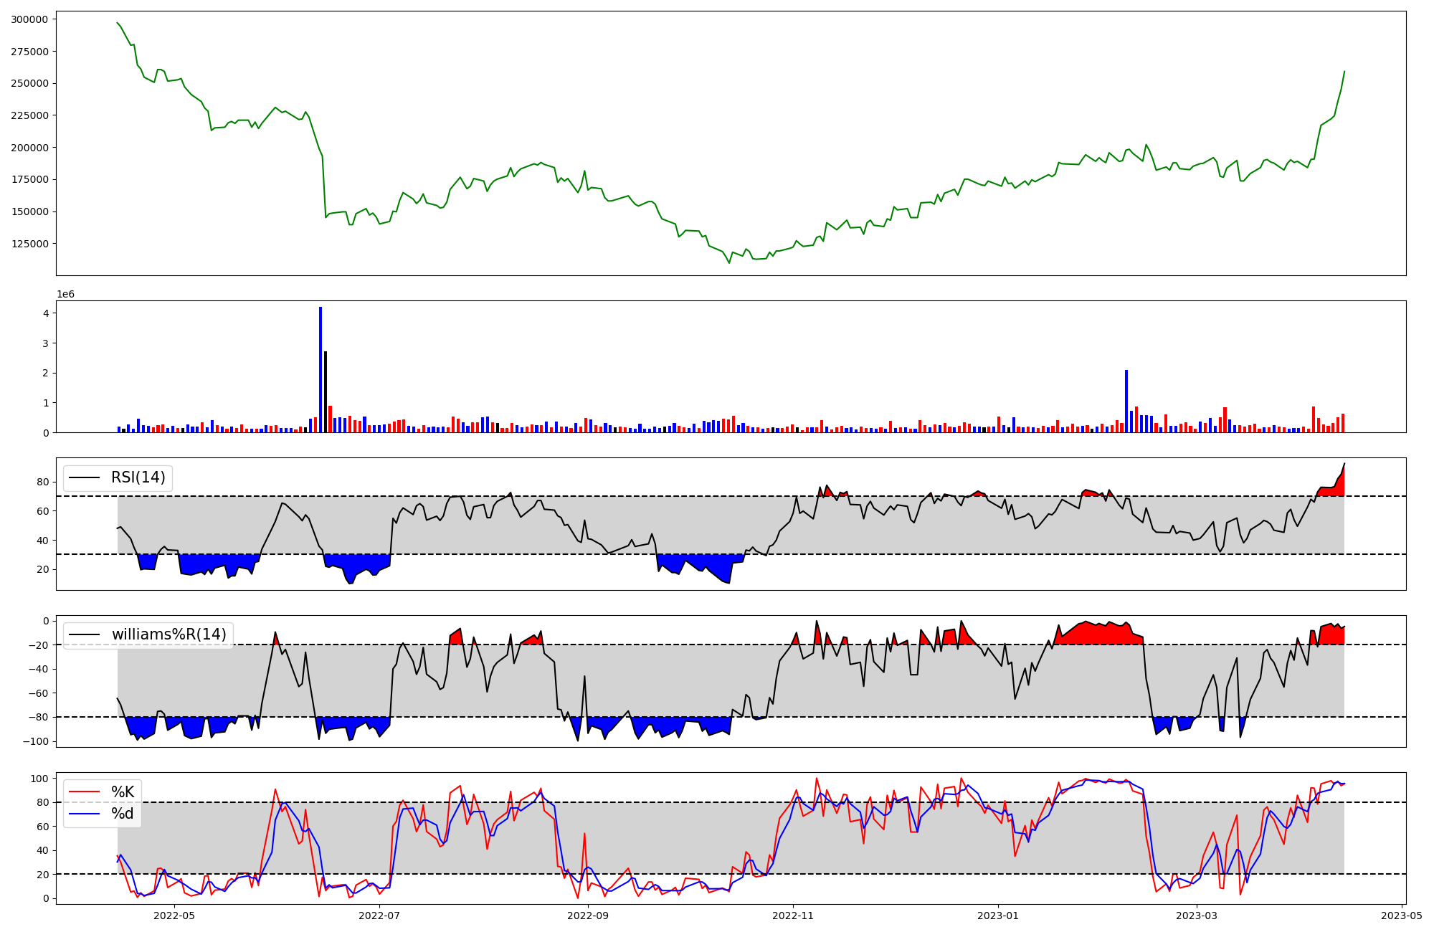Click the 300000 price axis tick label

30,19
